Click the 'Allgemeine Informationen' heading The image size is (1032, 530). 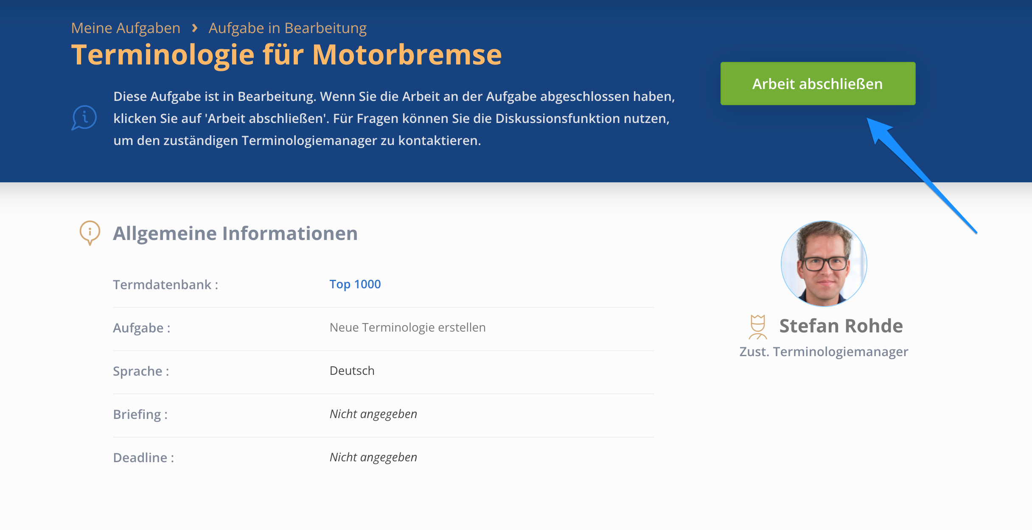236,233
